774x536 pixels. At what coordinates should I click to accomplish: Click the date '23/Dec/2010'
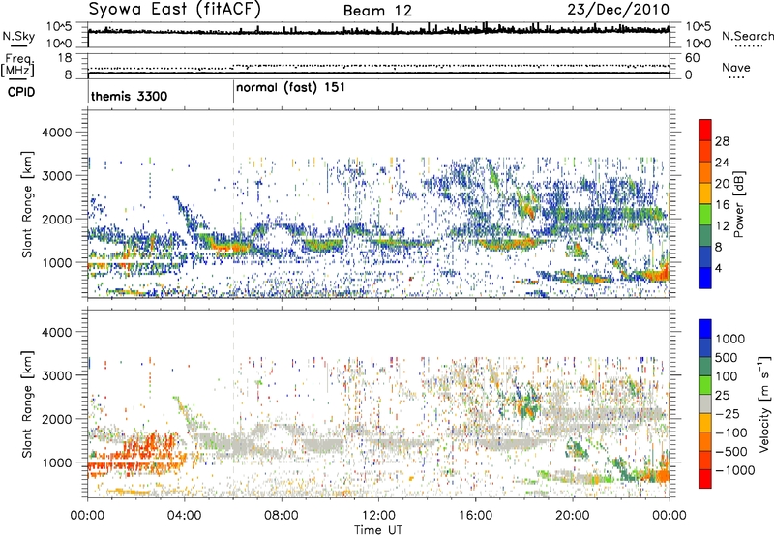point(618,10)
